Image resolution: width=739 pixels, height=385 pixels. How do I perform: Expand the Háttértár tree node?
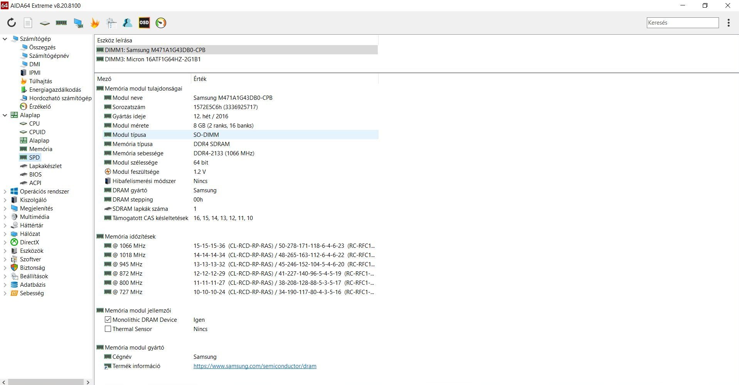click(x=5, y=225)
